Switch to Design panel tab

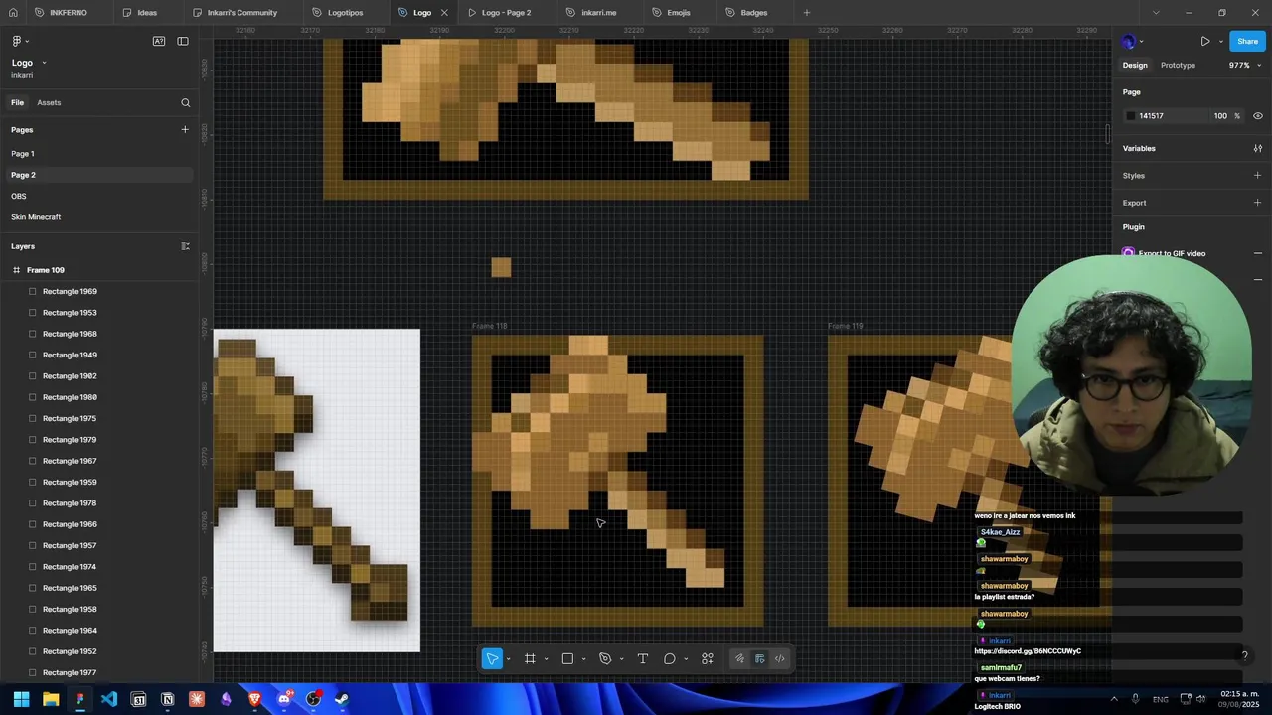tap(1135, 66)
